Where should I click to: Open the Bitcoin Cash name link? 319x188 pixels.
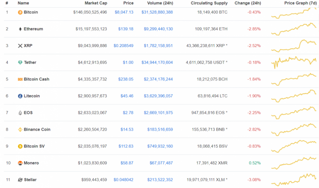36,79
